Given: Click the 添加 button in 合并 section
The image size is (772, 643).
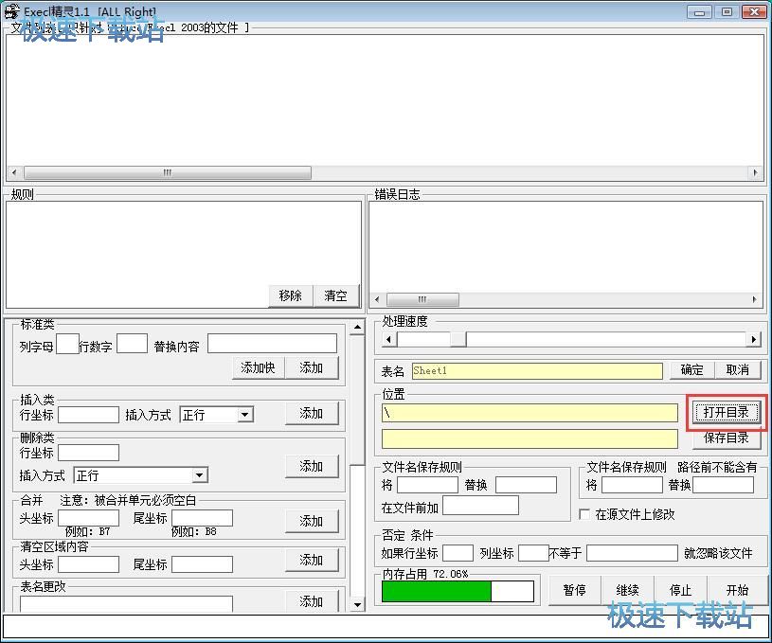Looking at the screenshot, I should click(x=312, y=521).
